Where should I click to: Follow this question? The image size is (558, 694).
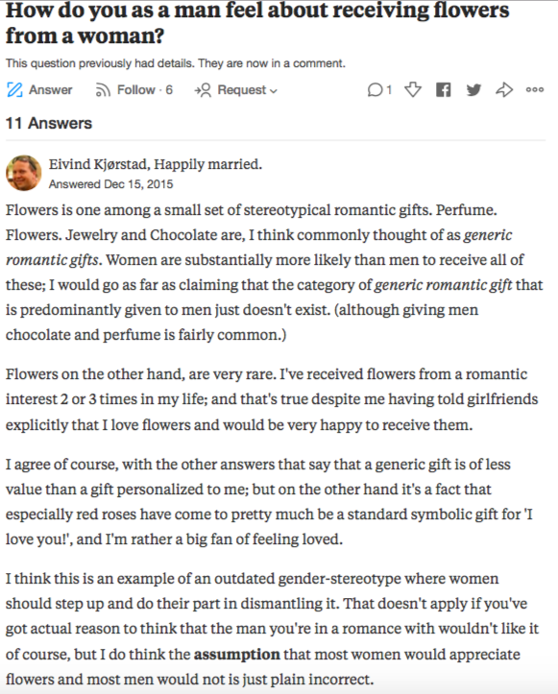(136, 90)
